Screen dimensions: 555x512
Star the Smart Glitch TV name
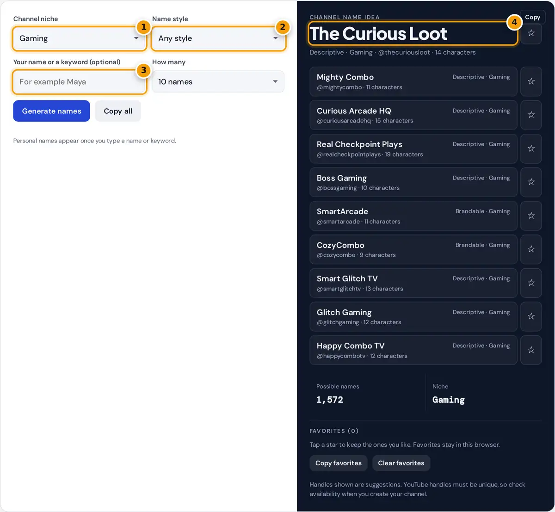(x=531, y=283)
